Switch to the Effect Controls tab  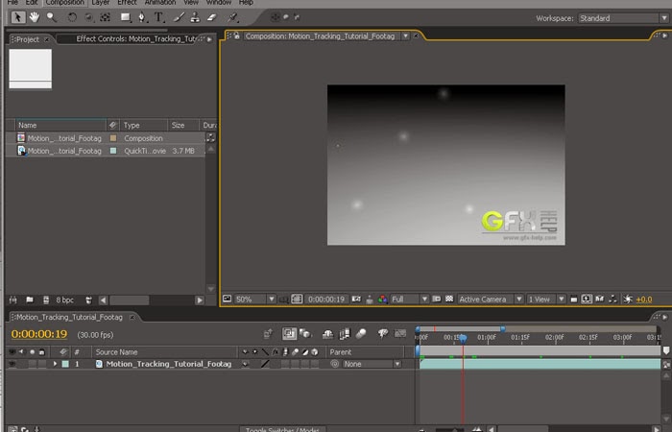(x=135, y=38)
